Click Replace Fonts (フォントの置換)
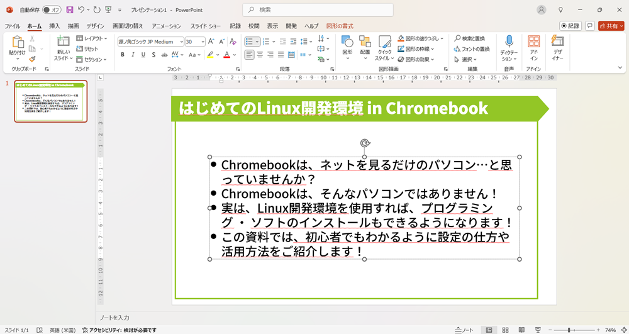The height and width of the screenshot is (334, 629). [x=472, y=49]
